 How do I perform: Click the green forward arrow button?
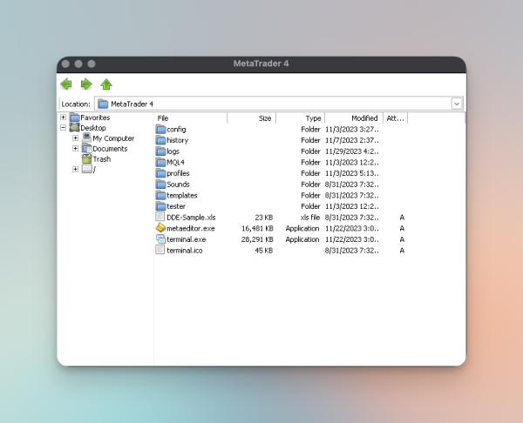tap(86, 84)
